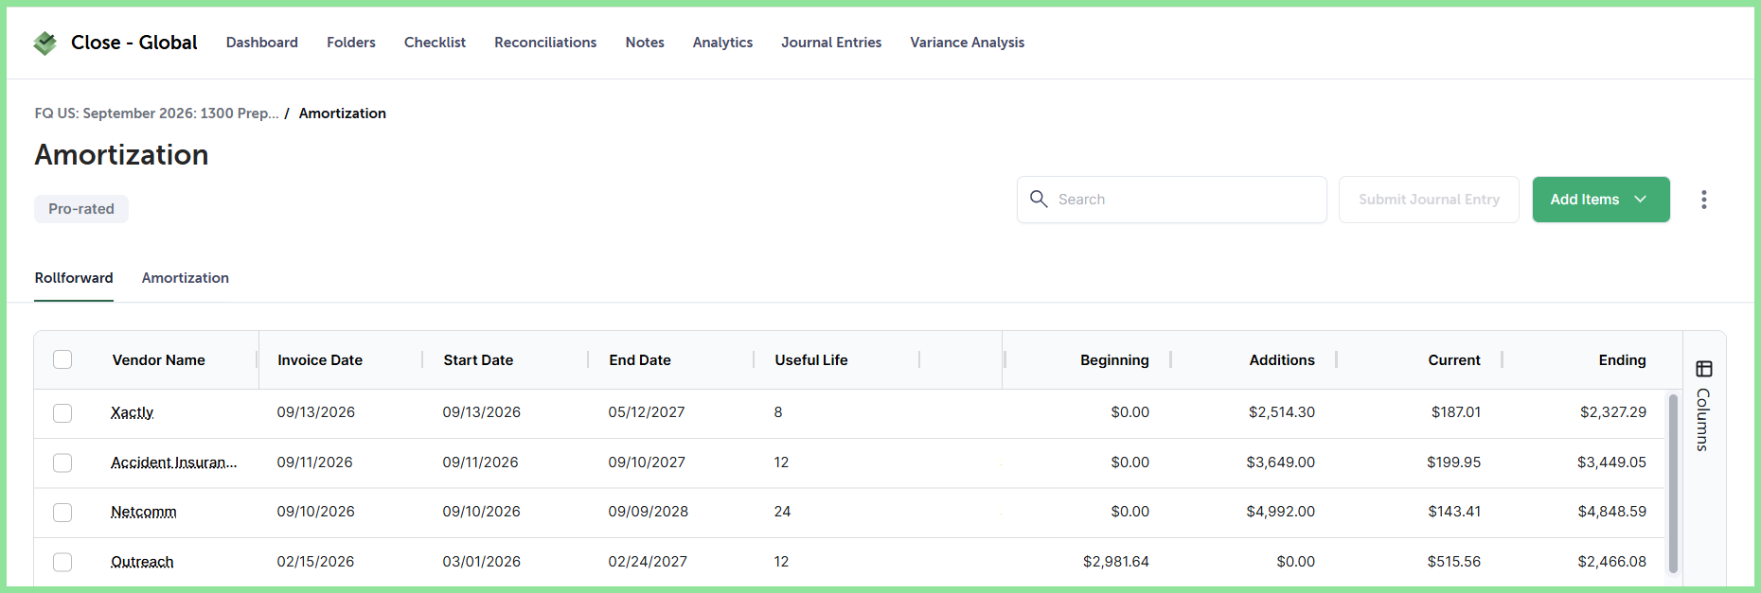The width and height of the screenshot is (1761, 593).
Task: Sort by the Current column header
Action: click(1454, 360)
